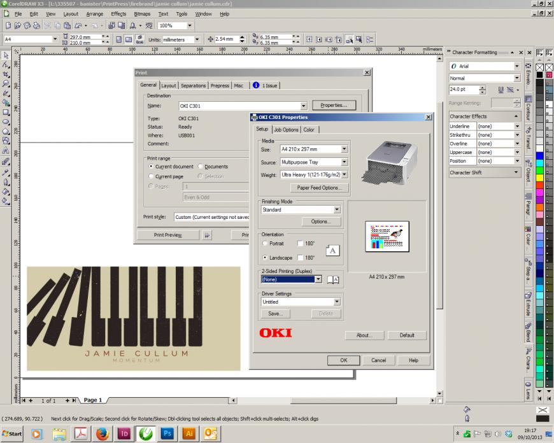Click the underline icon in Character Formatting
Screen dimensions: 554x443
coord(501,90)
